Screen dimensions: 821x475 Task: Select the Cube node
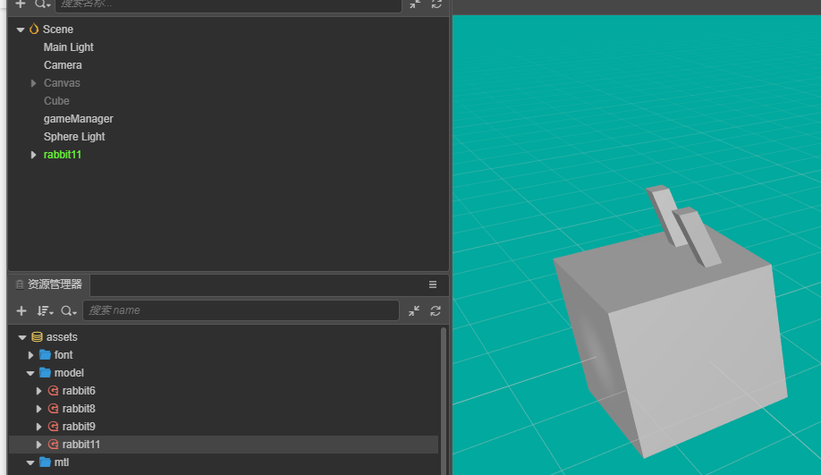(x=56, y=100)
